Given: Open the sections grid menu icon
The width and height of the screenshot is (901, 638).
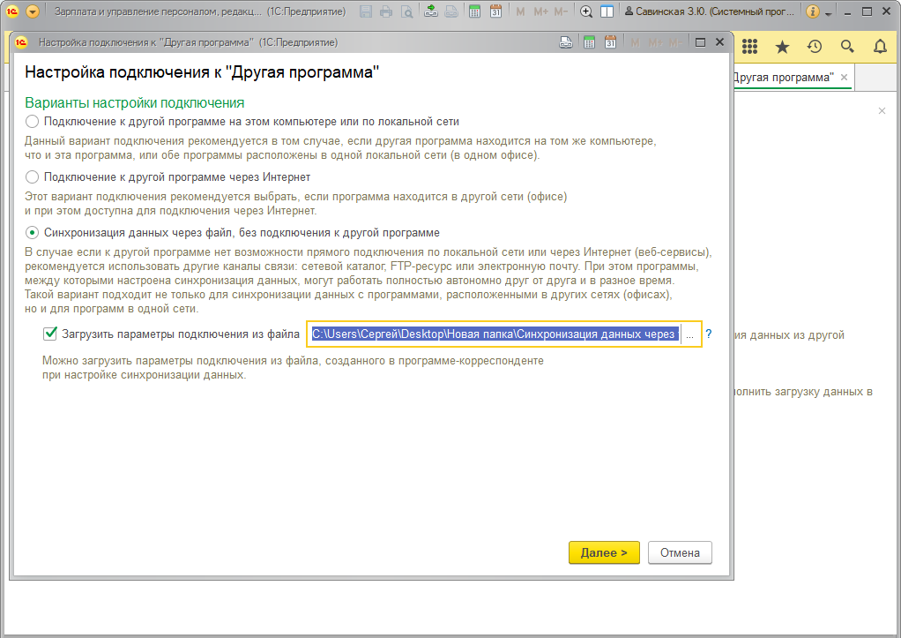Looking at the screenshot, I should tap(750, 47).
